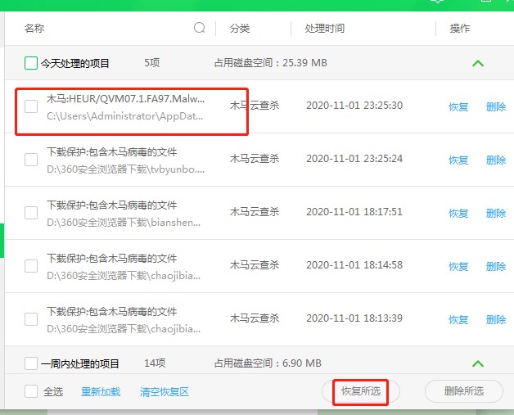Click the 操作 column header
Screen dimensions: 514x415
(x=460, y=28)
